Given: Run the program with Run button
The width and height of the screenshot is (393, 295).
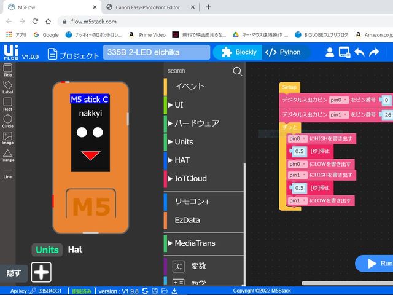Looking at the screenshot, I should click(x=375, y=264).
